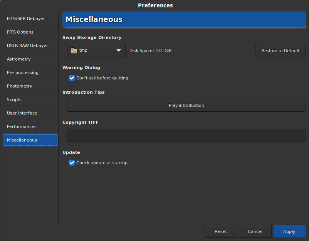Open the Scripts preferences
Viewport: 309px width, 241px height.
(x=14, y=99)
